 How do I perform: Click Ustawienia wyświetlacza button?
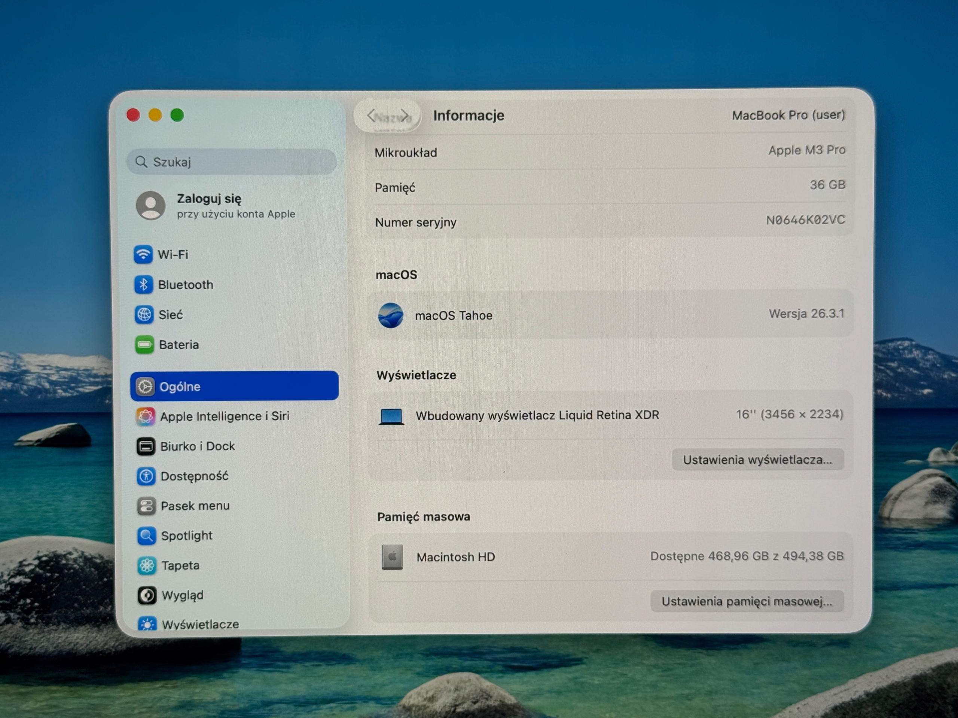point(757,460)
